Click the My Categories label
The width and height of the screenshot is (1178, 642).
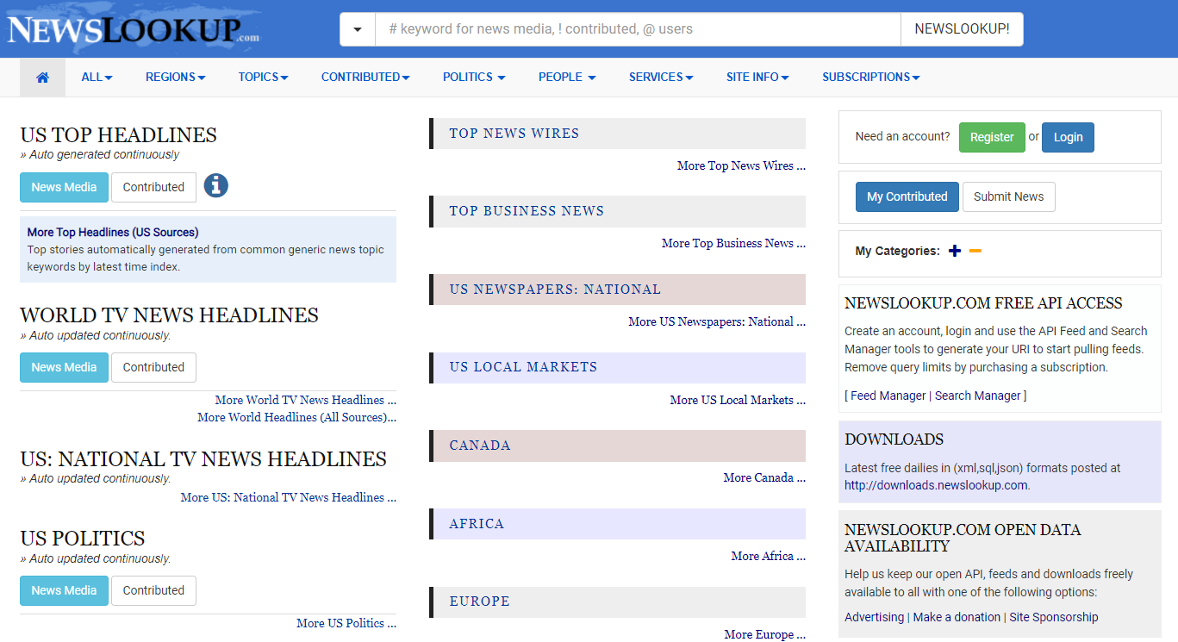[x=897, y=251]
